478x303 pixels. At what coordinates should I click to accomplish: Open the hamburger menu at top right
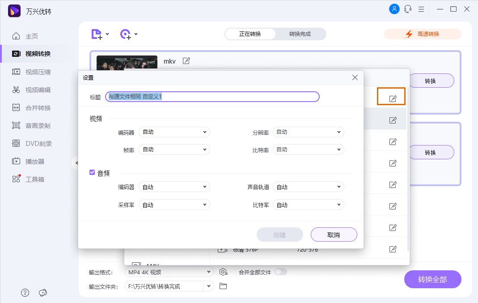tap(421, 9)
